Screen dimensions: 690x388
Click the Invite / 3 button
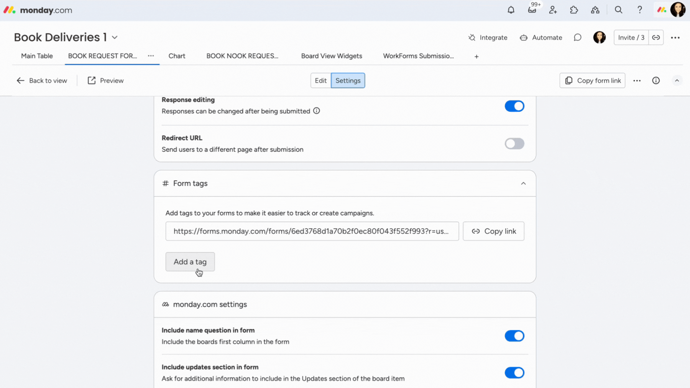tap(631, 37)
